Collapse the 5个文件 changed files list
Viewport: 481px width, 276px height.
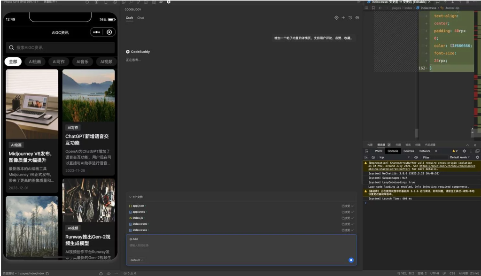pos(136,197)
